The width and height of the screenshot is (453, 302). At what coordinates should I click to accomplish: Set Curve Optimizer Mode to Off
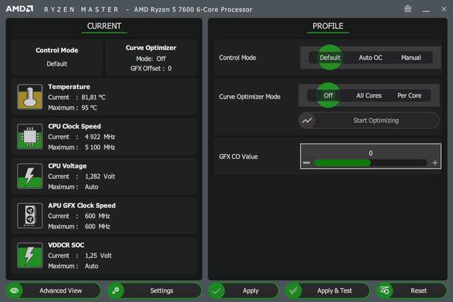click(328, 95)
